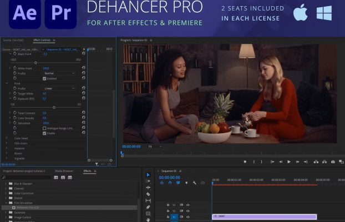Uncheck the Enable checkbox under Print
The image size is (345, 222).
click(44, 133)
